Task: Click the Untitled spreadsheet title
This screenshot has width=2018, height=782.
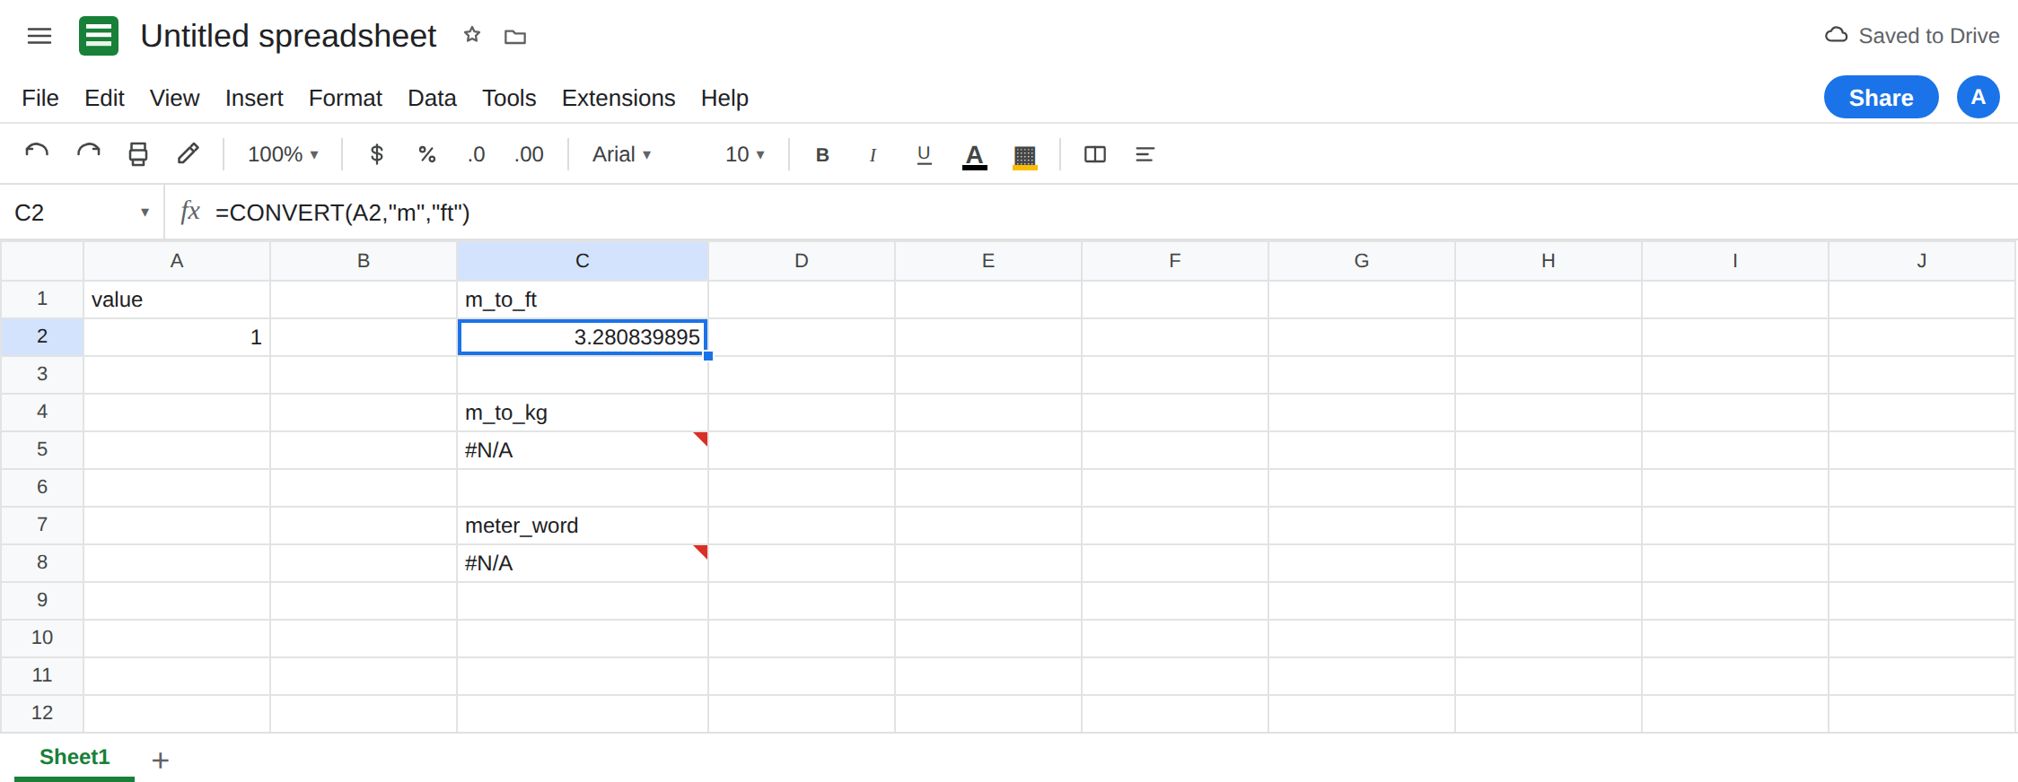Action: point(288,36)
